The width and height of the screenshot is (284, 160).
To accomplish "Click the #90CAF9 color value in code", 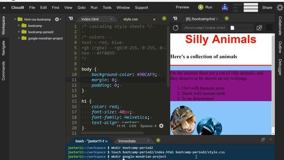I will pyautogui.click(x=146, y=75).
